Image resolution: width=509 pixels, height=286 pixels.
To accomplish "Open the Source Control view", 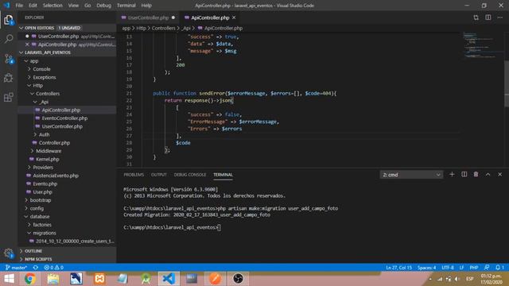I will point(9,59).
